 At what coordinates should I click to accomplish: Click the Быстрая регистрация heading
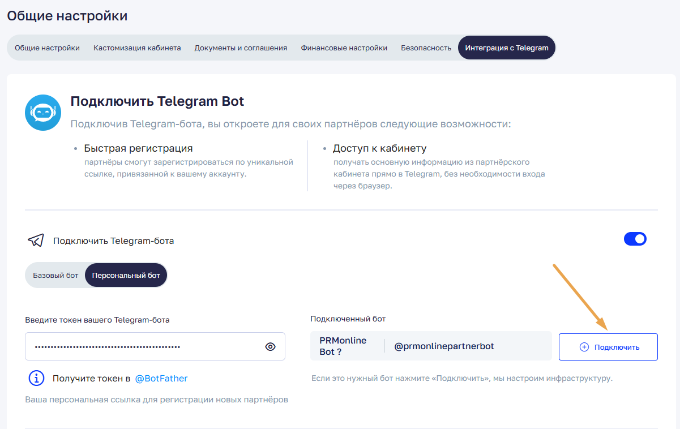pyautogui.click(x=138, y=148)
